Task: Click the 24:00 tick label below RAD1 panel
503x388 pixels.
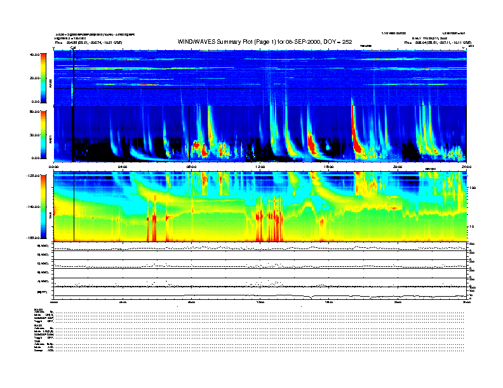Action: pyautogui.click(x=466, y=167)
